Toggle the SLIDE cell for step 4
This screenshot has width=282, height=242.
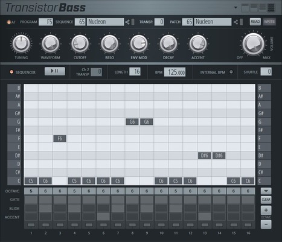[x=74, y=208]
